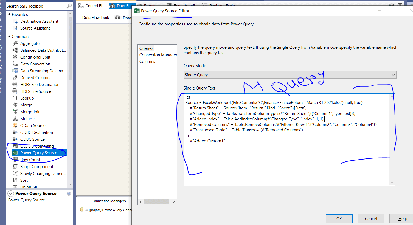This screenshot has height=225, width=413.
Task: Click the page list horizontal scrollbar thumb
Action: point(156,202)
